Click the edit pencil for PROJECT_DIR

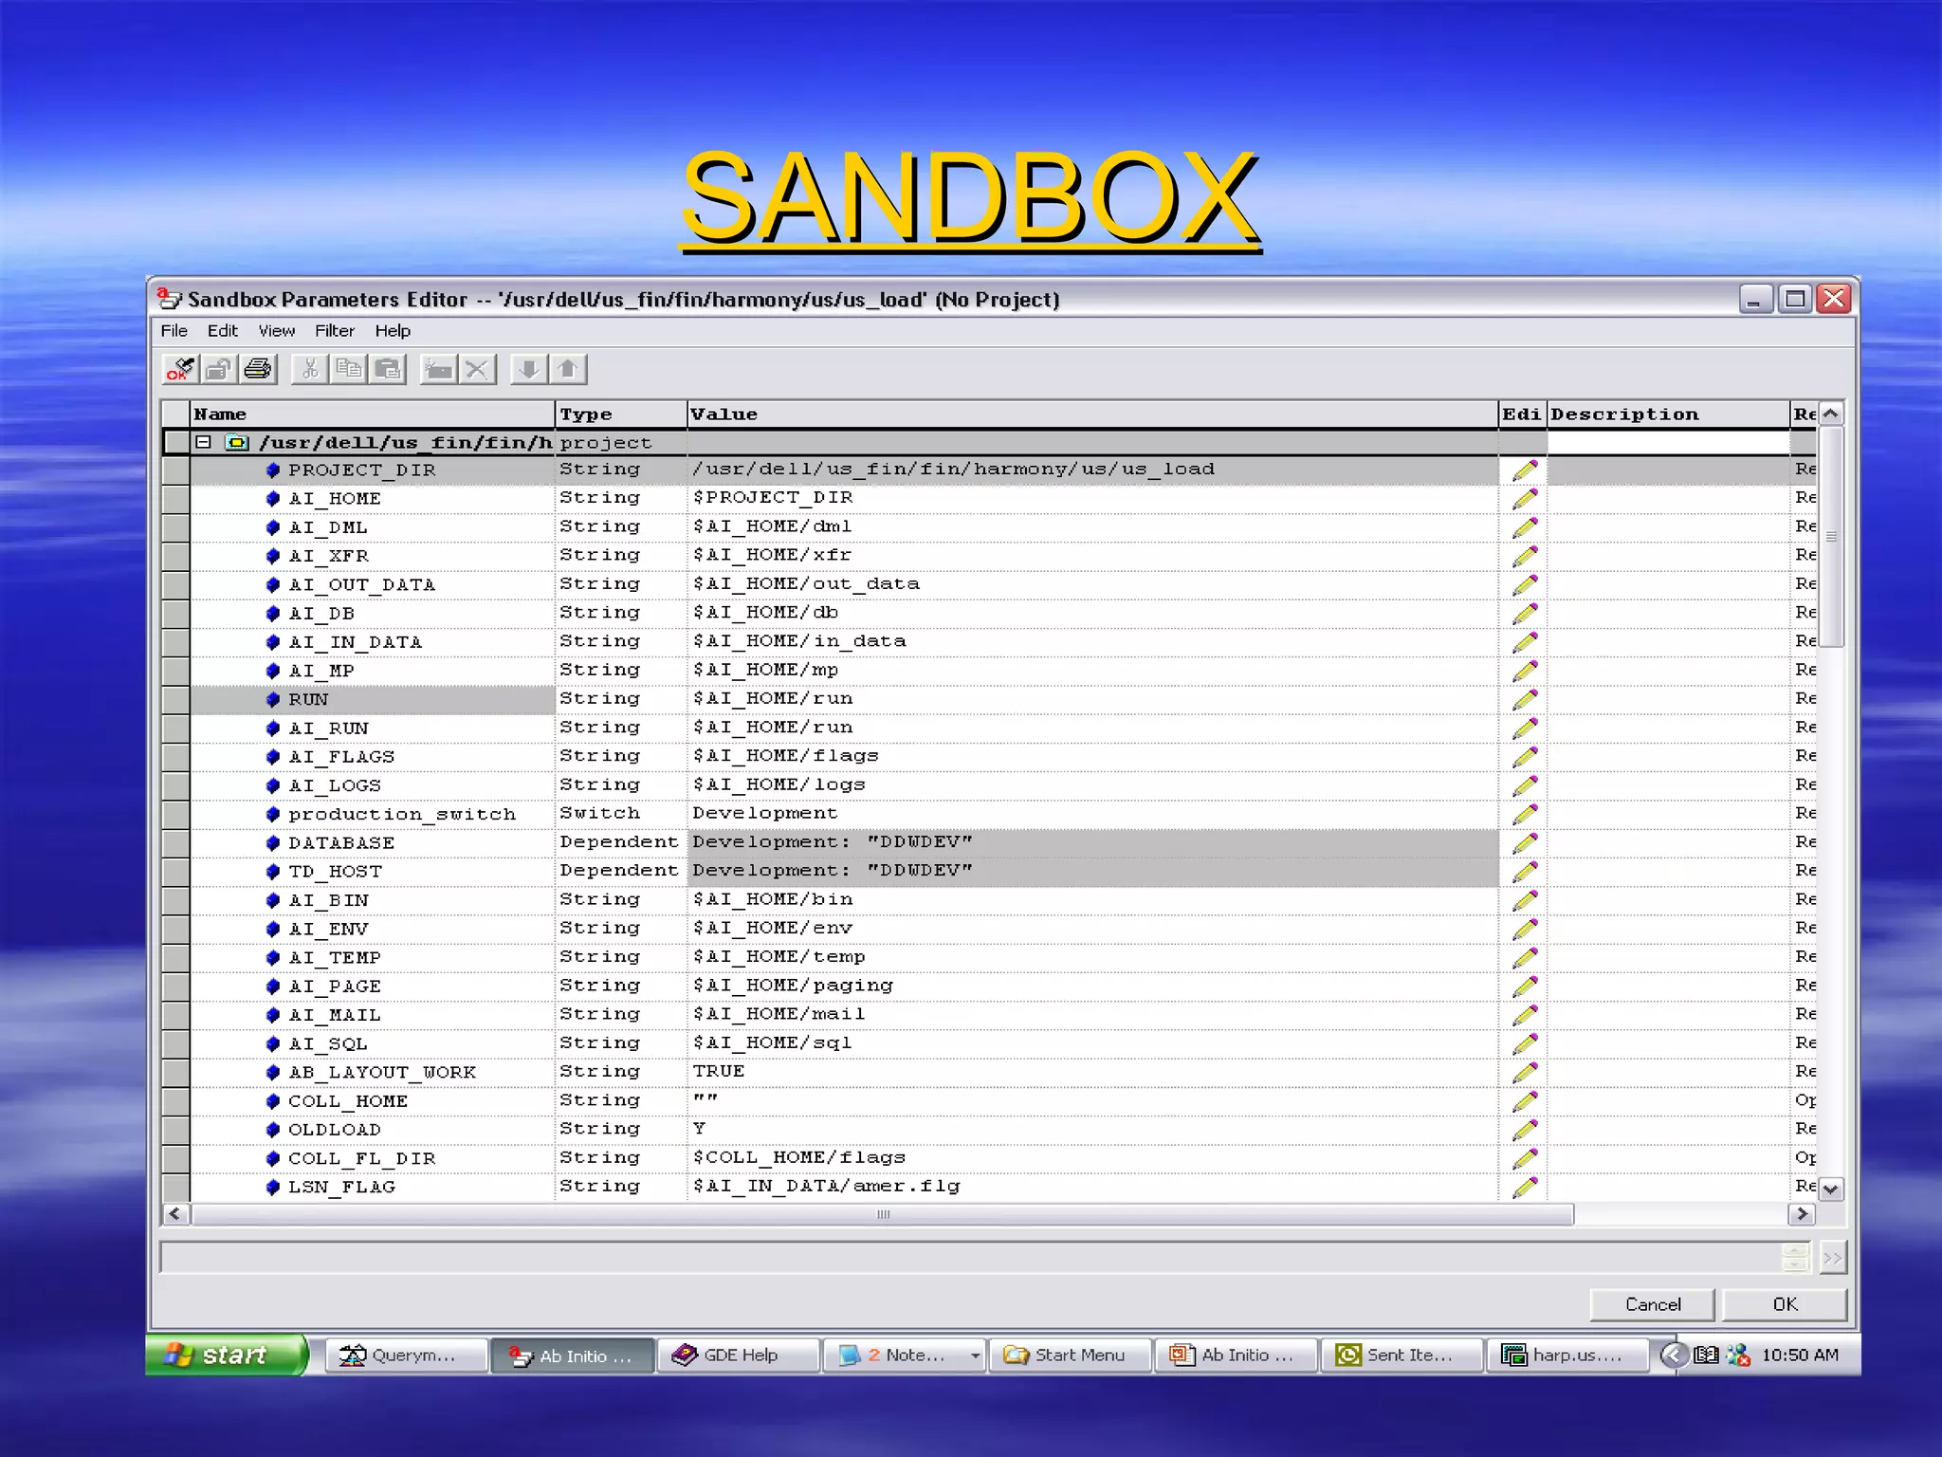(x=1525, y=470)
